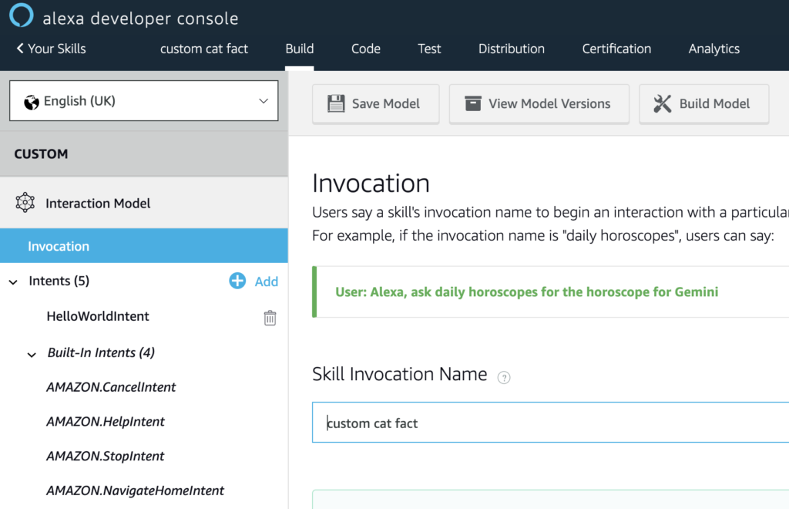The width and height of the screenshot is (789, 509).
Task: Click the View Model Versions button
Action: (539, 103)
